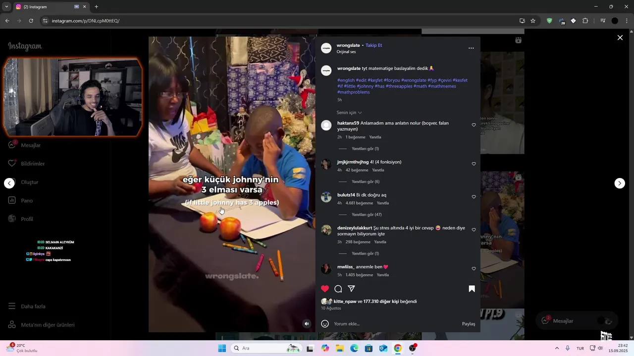
Task: Expand 'Yanıtları gör (1)' under haktanx59
Action: pos(365,149)
